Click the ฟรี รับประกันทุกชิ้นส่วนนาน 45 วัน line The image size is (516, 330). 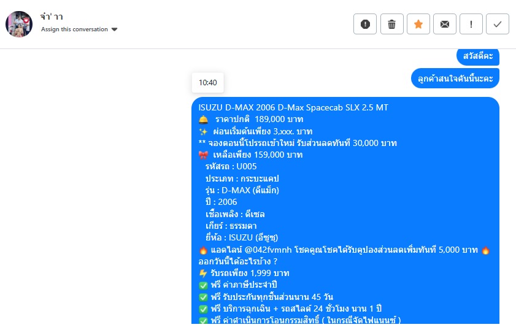[x=266, y=297]
